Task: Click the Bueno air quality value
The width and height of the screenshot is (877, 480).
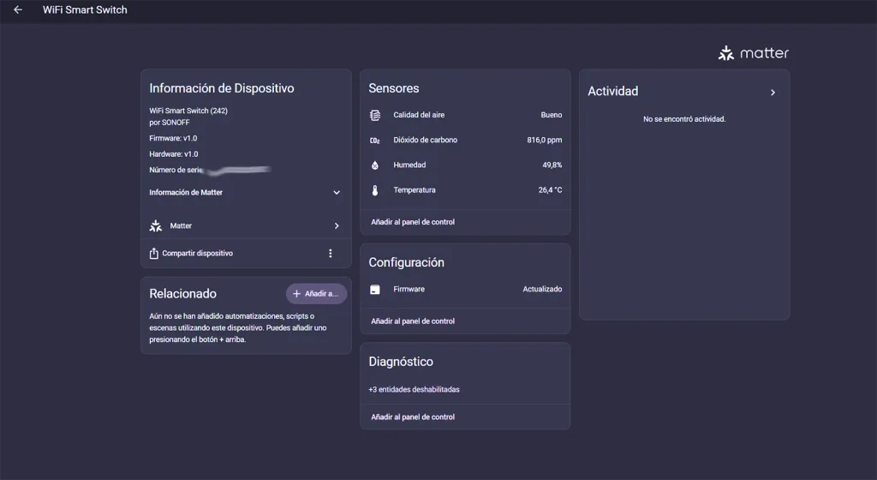Action: pyautogui.click(x=552, y=115)
